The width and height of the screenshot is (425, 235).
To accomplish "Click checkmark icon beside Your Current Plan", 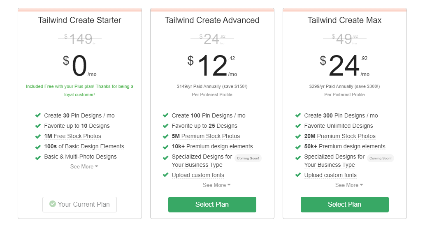I will tap(53, 204).
